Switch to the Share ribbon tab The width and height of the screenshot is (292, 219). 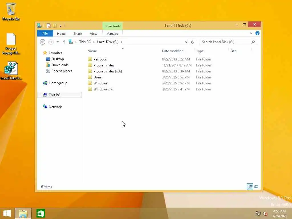[78, 34]
